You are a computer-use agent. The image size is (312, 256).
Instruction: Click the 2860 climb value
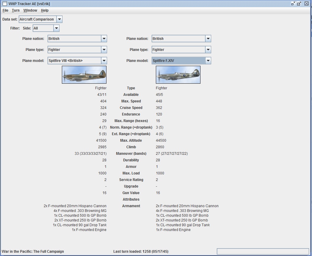click(x=160, y=147)
